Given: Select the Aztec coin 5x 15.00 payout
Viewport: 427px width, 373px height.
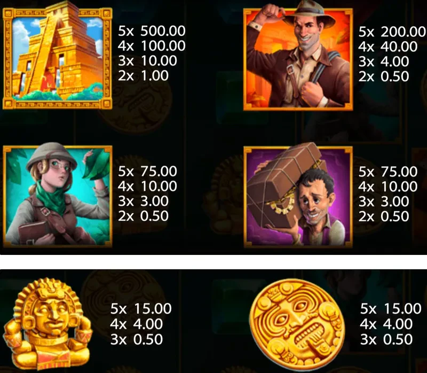Looking at the screenshot, I should coord(391,309).
